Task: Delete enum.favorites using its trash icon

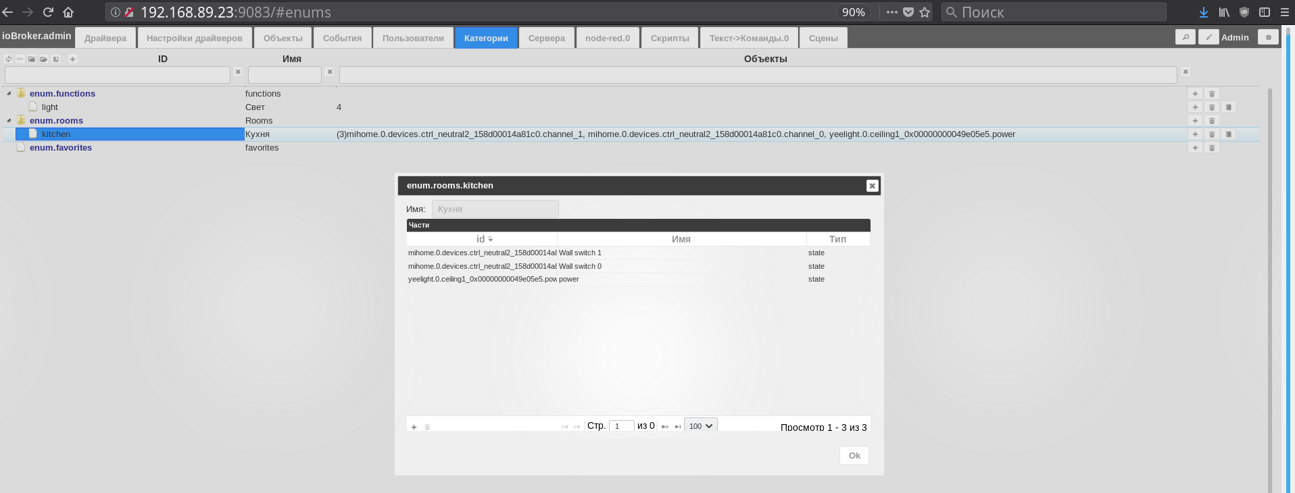Action: pyautogui.click(x=1212, y=148)
